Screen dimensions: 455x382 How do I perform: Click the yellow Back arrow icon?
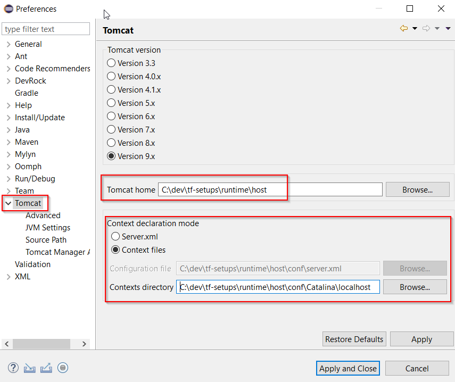pos(404,29)
